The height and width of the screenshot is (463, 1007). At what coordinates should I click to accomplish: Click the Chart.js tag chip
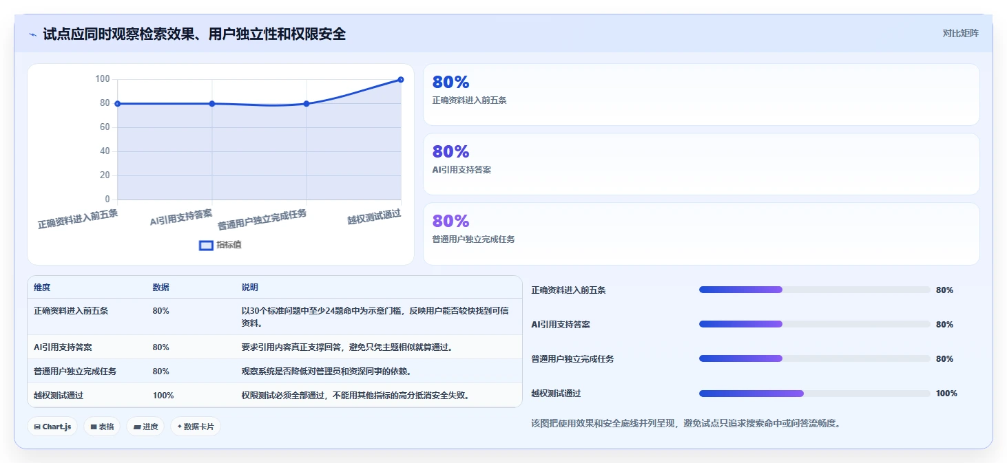(x=53, y=427)
